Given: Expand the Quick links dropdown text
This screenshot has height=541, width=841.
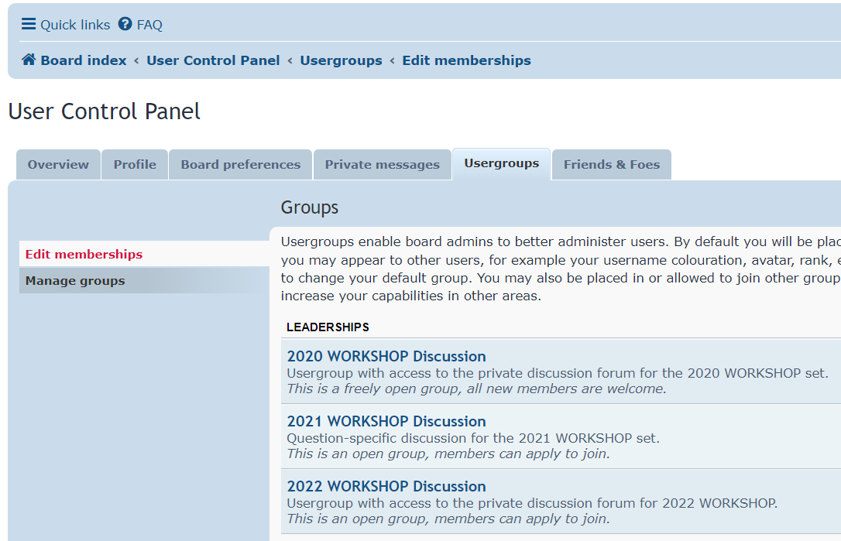Looking at the screenshot, I should coord(75,25).
